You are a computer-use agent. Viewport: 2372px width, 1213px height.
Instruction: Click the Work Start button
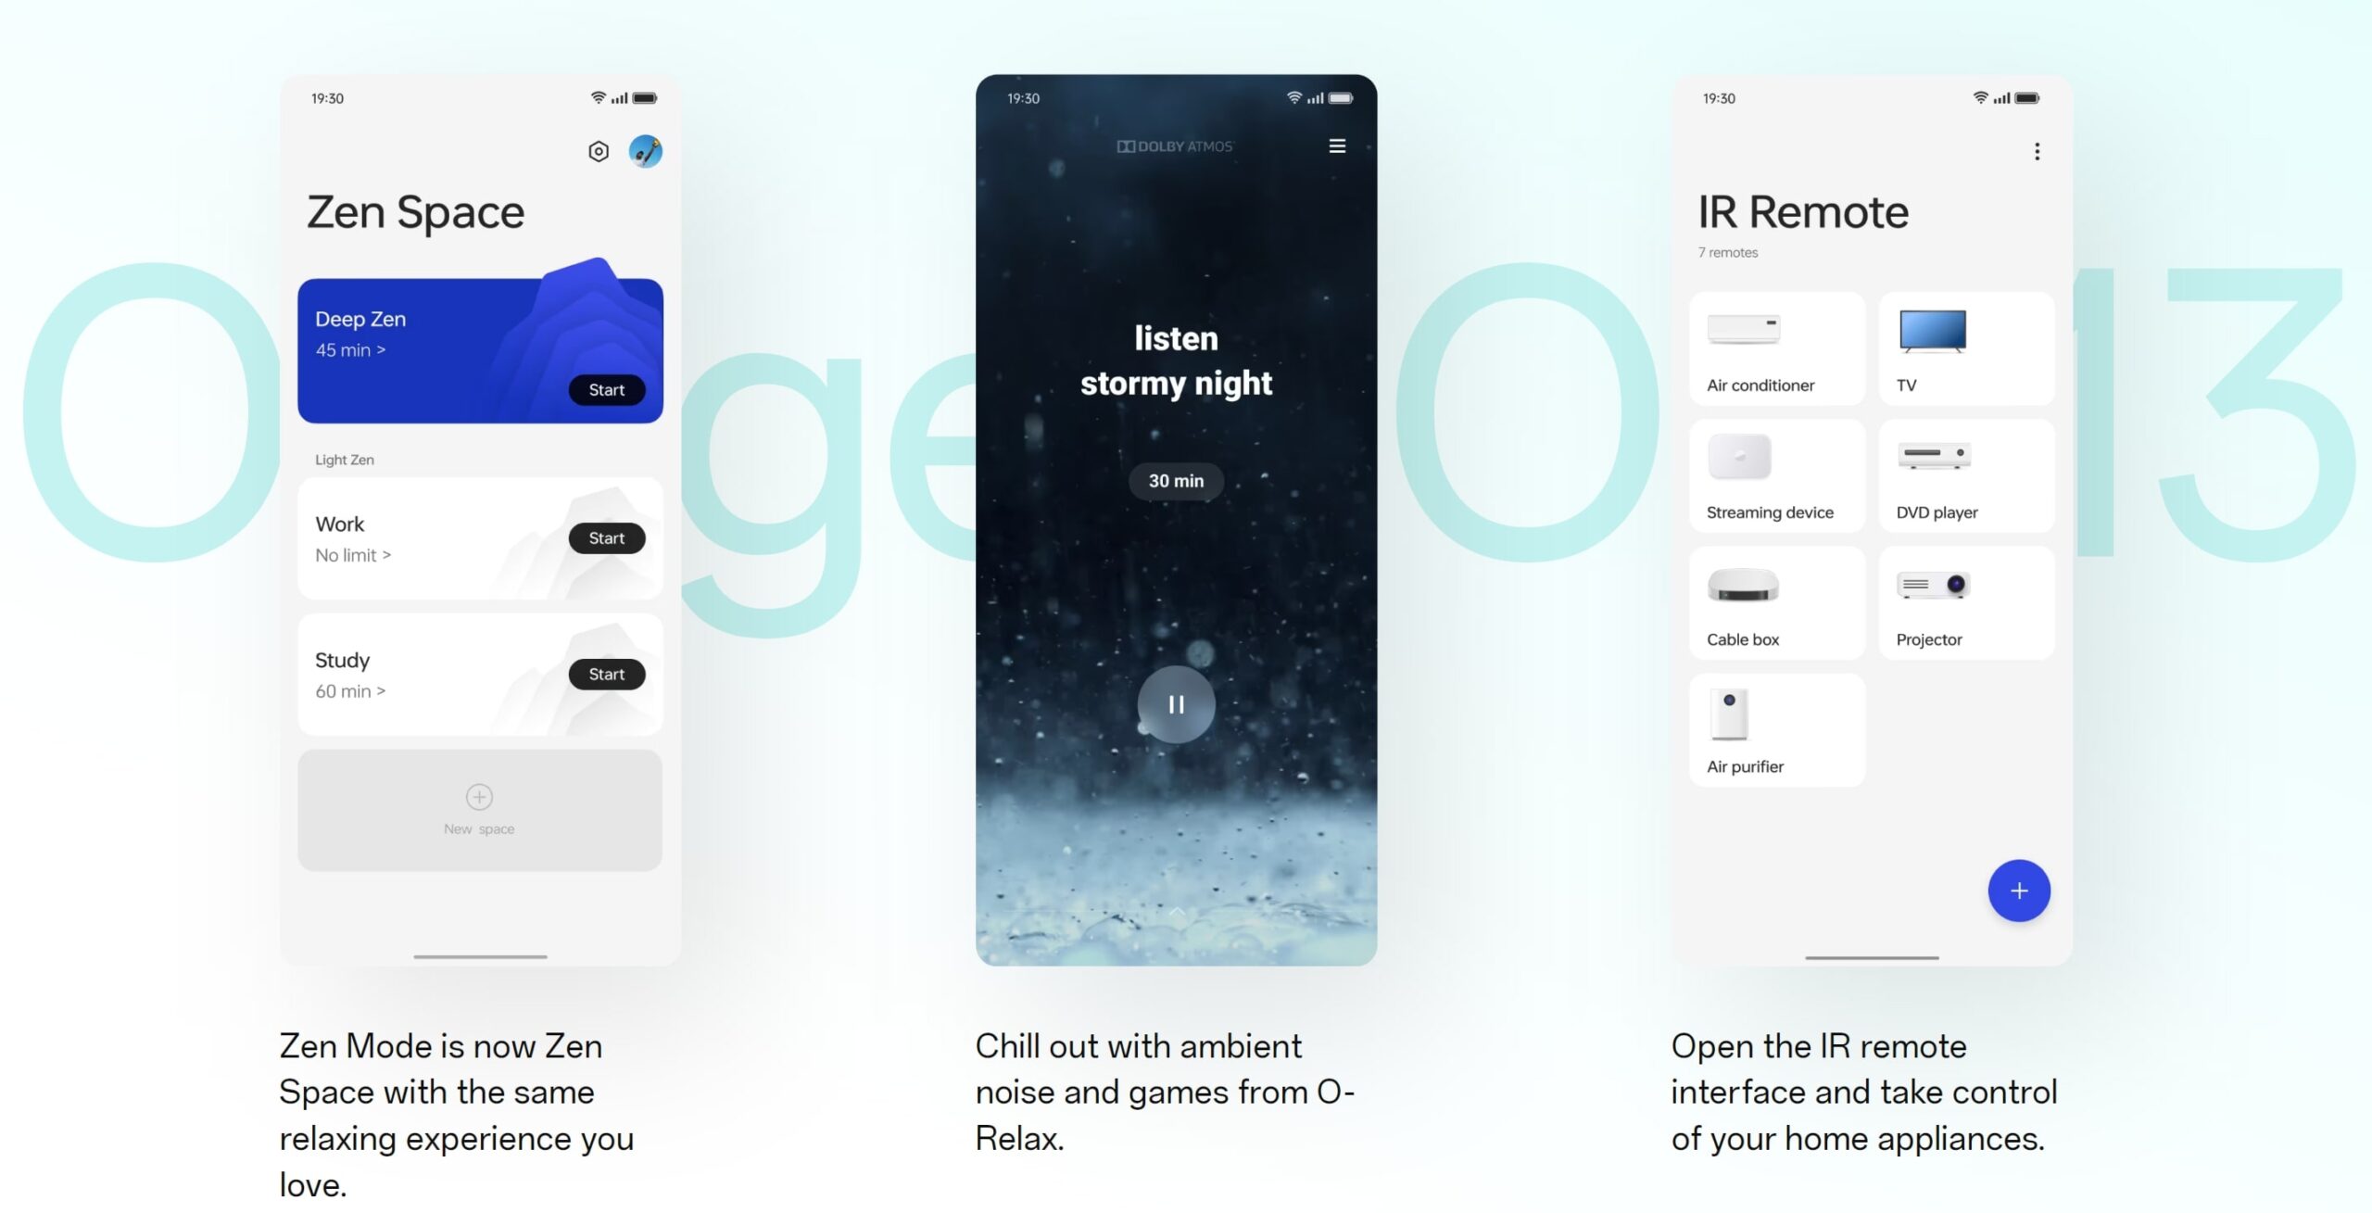pyautogui.click(x=605, y=538)
